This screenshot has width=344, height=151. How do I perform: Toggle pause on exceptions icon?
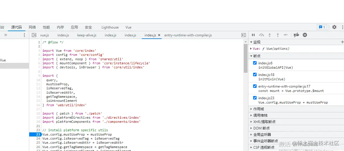coord(305,35)
